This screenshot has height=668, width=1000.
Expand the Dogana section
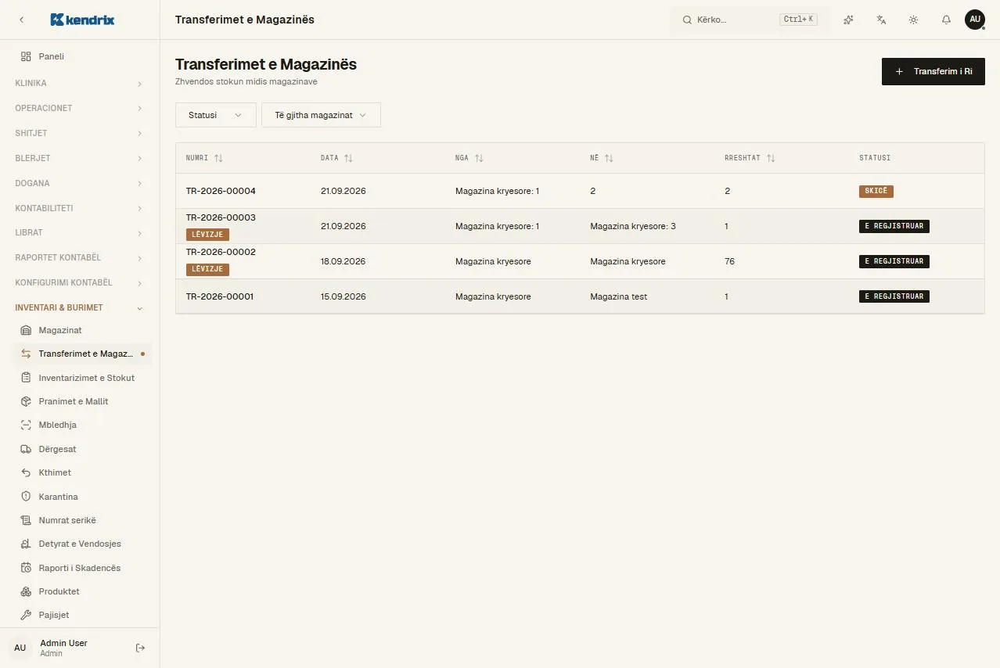(x=79, y=183)
